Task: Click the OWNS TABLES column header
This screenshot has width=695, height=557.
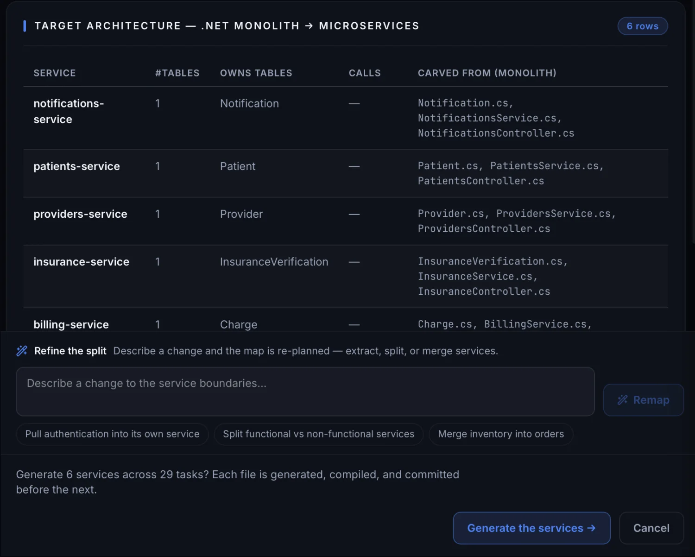Action: [256, 73]
